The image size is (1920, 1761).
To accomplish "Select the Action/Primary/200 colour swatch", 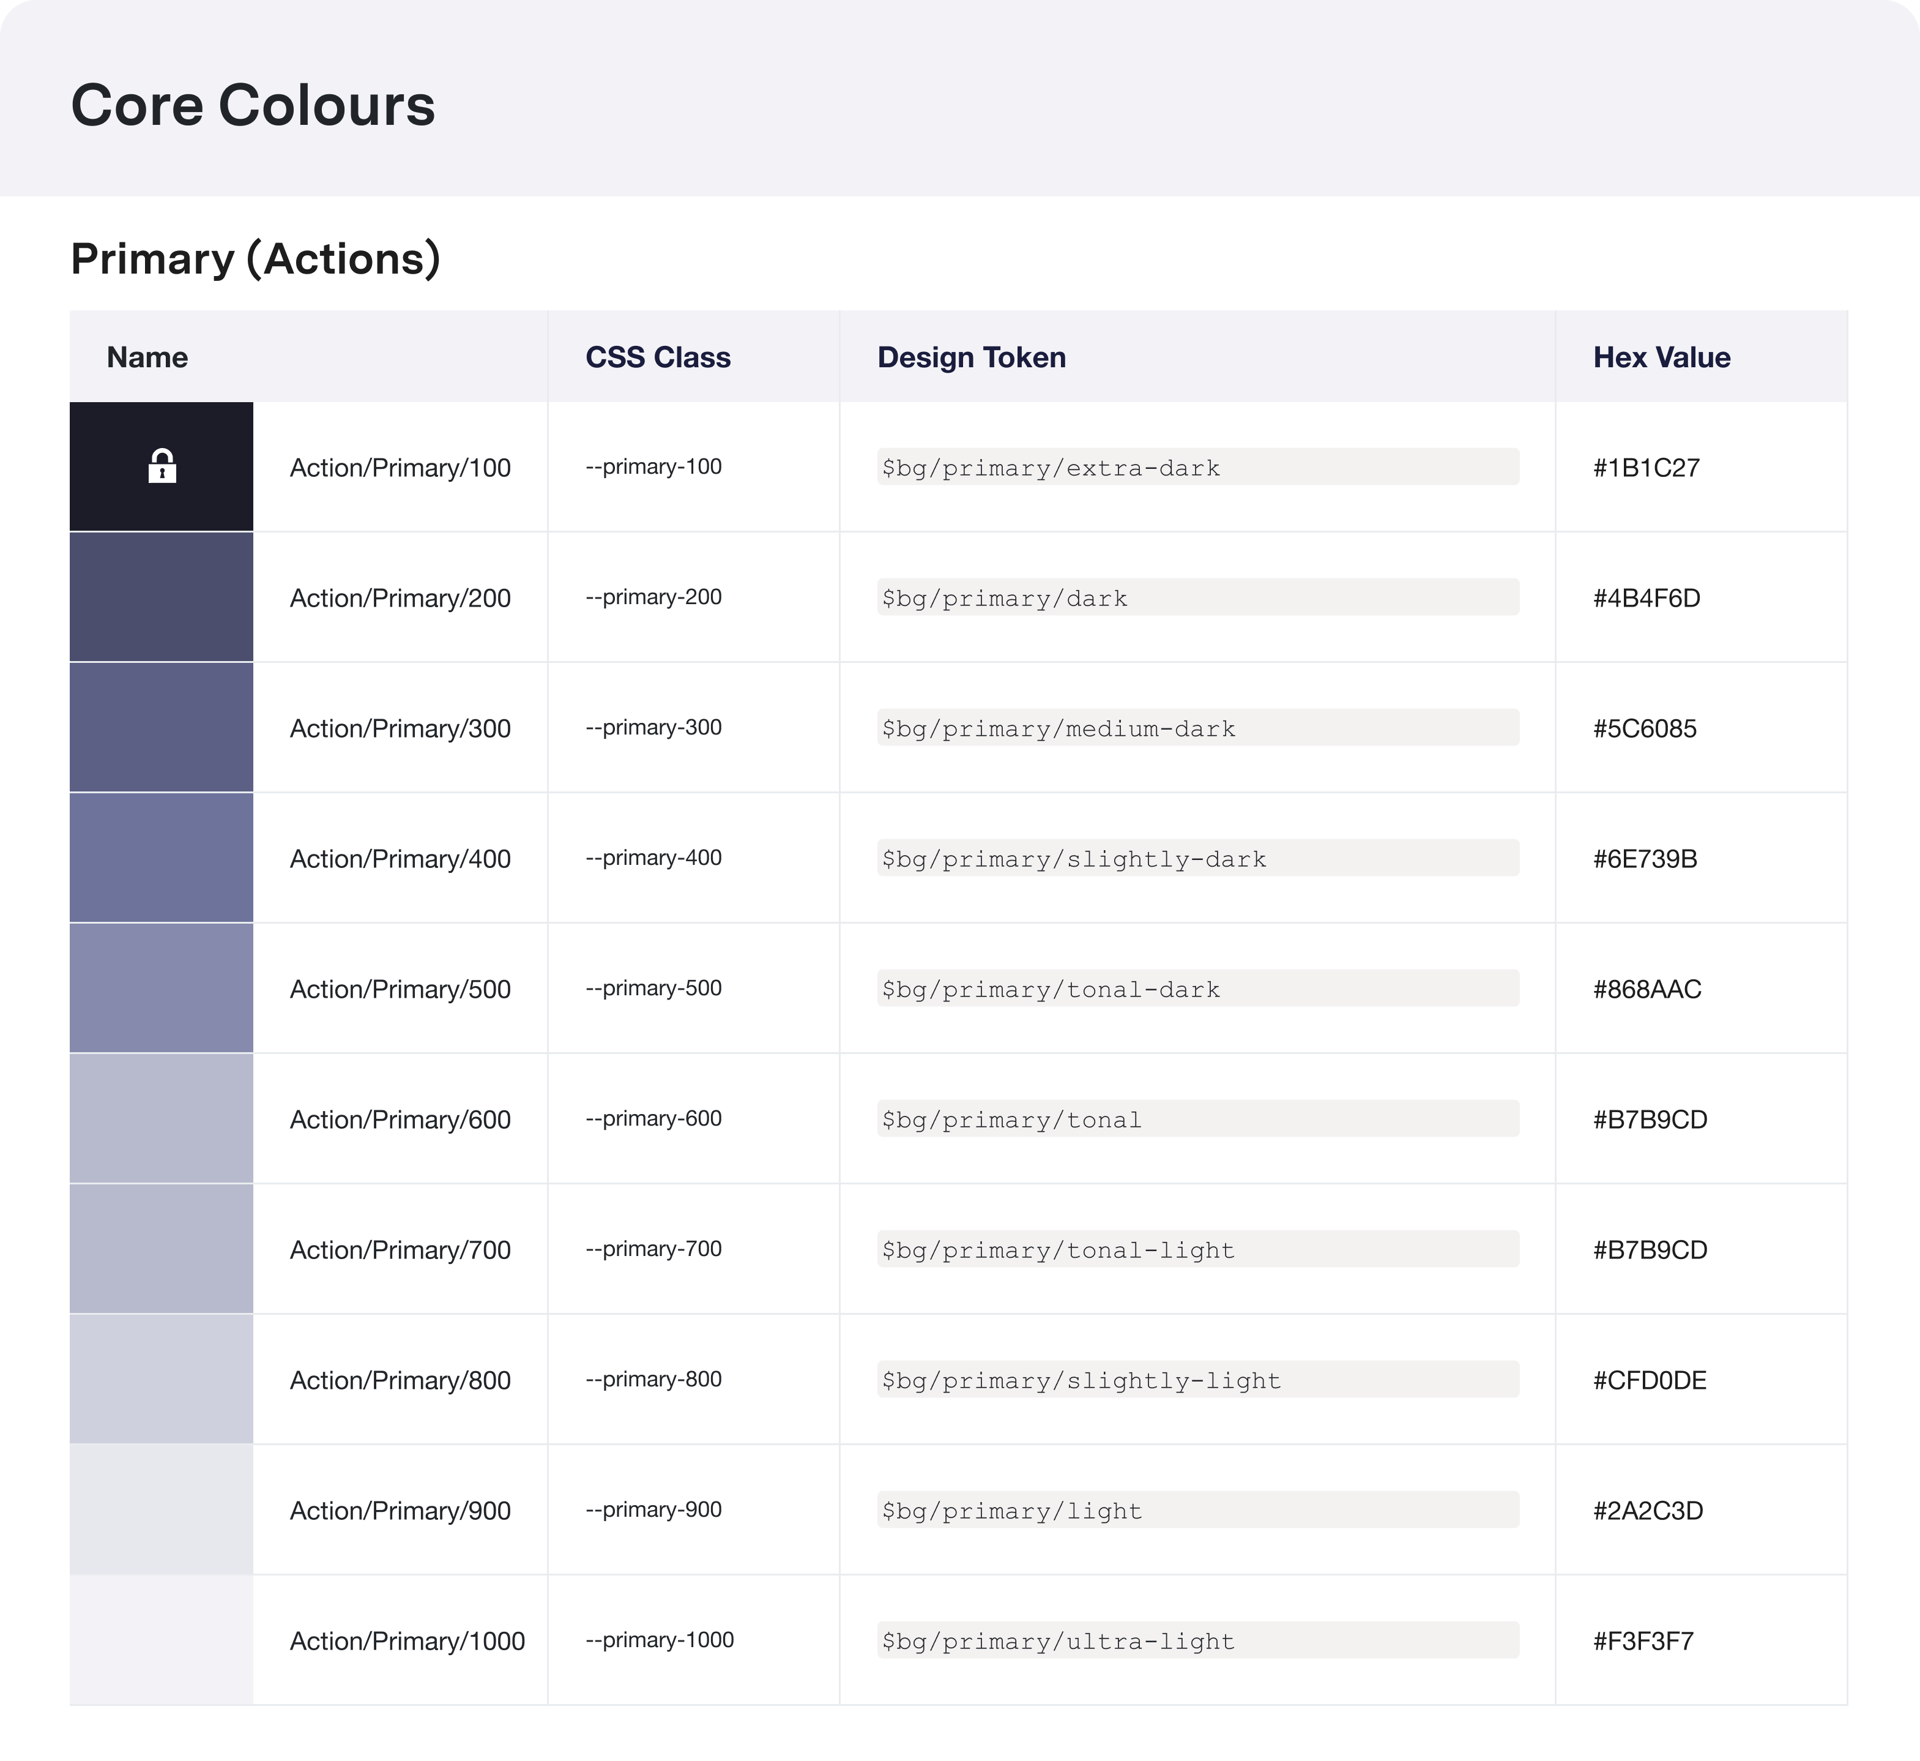I will [161, 597].
